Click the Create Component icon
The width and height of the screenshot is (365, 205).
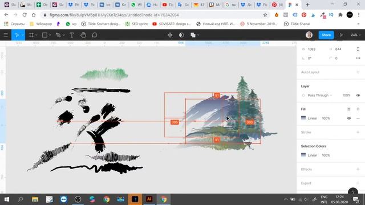pos(170,35)
